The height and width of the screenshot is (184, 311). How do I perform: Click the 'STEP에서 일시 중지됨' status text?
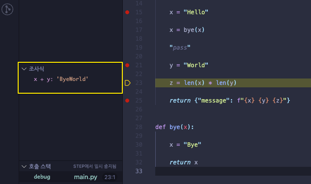95,166
